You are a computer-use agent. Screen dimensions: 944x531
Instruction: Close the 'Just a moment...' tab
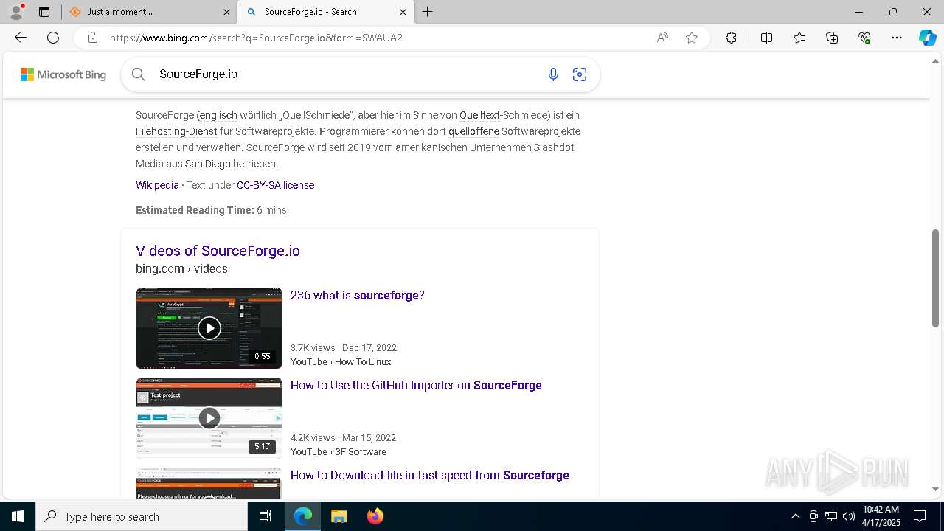tap(226, 12)
